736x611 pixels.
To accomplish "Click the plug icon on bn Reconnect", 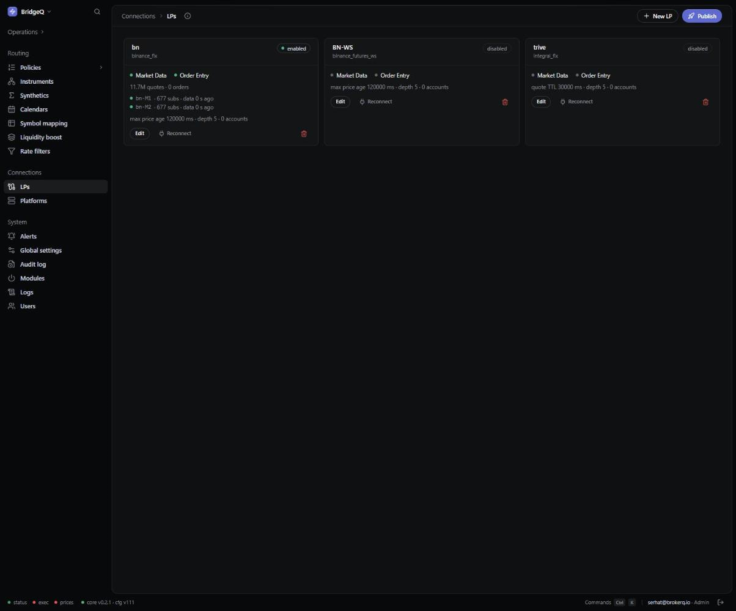I will pyautogui.click(x=161, y=133).
